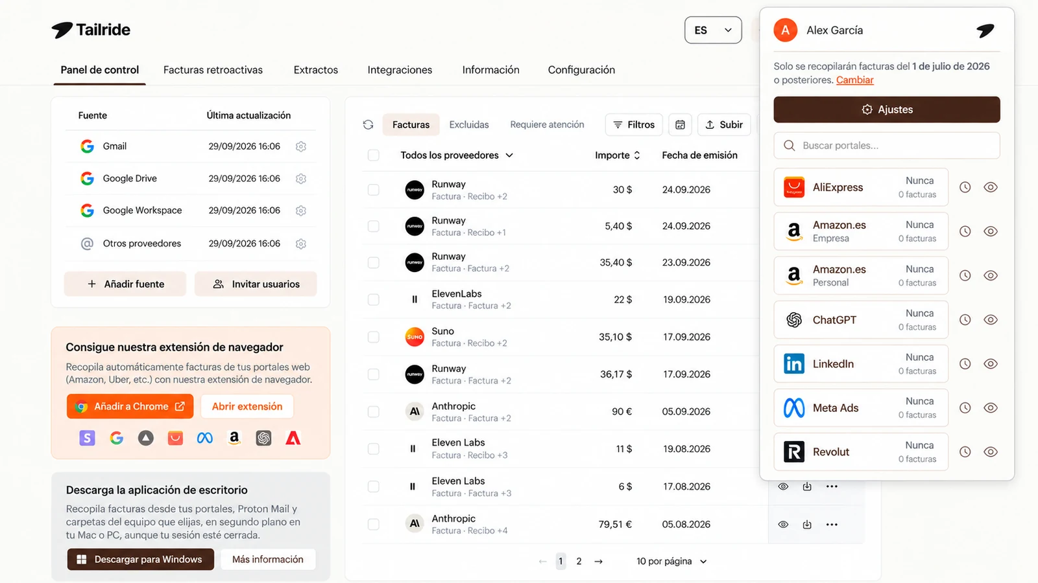The height and width of the screenshot is (583, 1038).
Task: Focus the Buscar portales search field
Action: click(887, 146)
